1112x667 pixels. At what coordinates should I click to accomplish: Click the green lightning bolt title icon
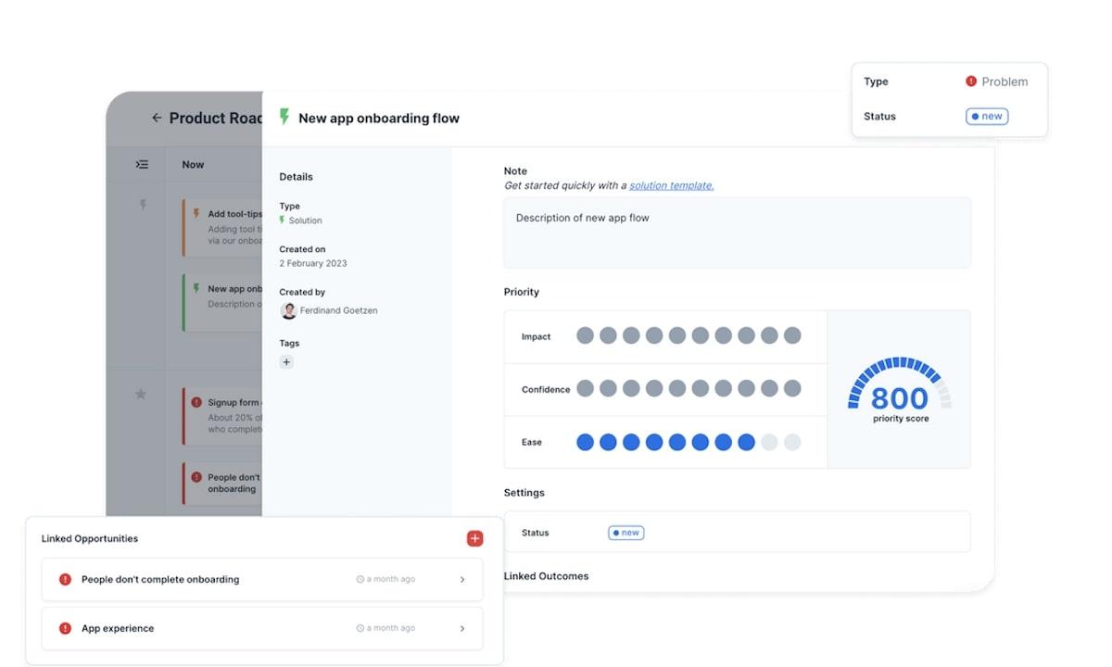[x=284, y=117]
